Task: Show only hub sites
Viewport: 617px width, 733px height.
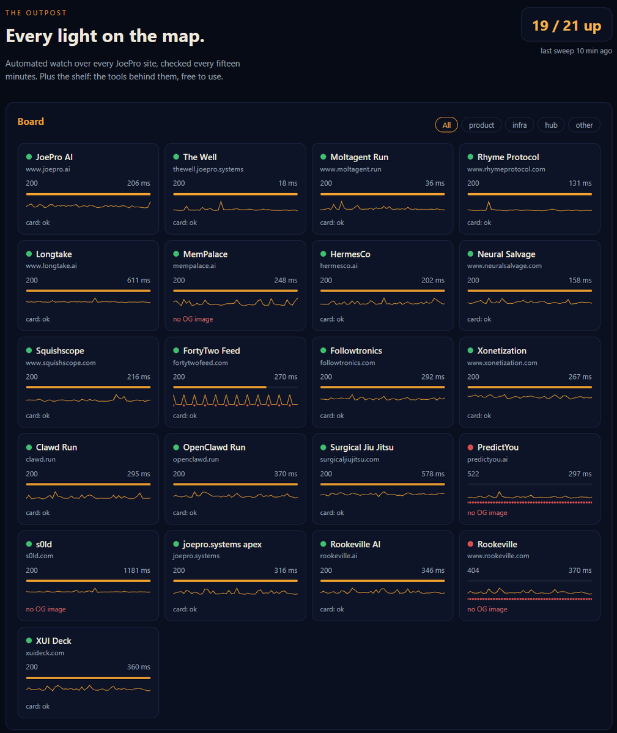Action: [x=551, y=125]
